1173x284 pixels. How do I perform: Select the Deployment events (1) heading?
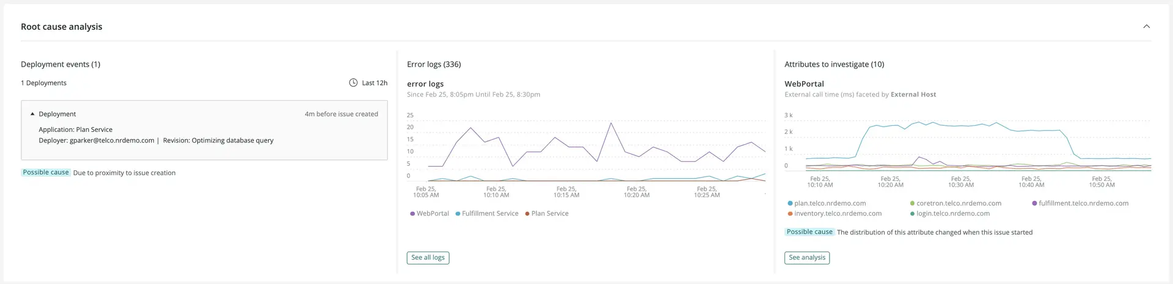pyautogui.click(x=60, y=64)
